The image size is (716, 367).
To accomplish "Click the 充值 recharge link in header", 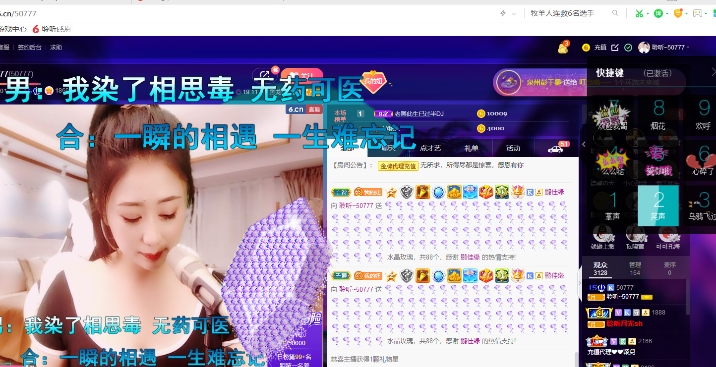I will point(600,48).
